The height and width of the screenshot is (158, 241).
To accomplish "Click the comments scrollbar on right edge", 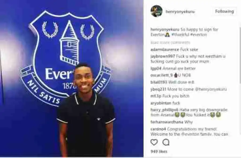I will tap(240, 55).
